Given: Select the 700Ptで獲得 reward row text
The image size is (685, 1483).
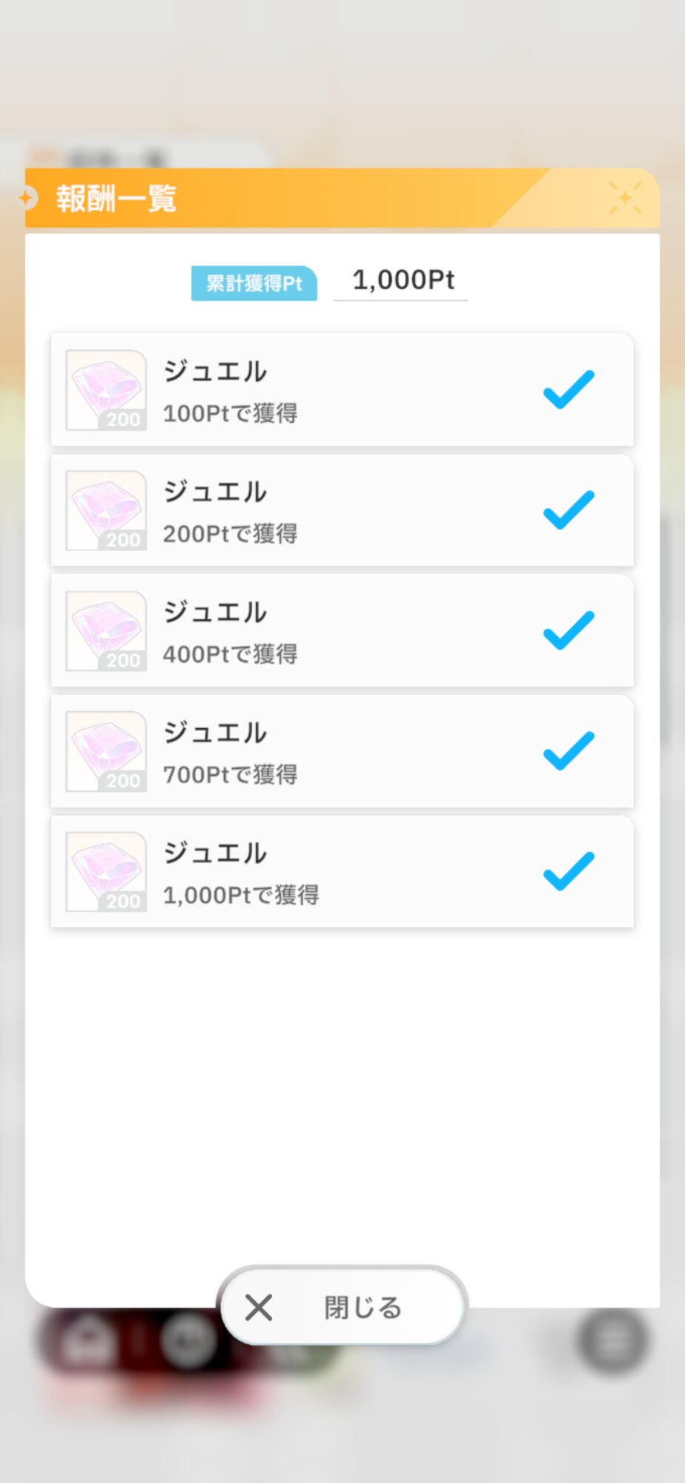Looking at the screenshot, I should (x=230, y=775).
